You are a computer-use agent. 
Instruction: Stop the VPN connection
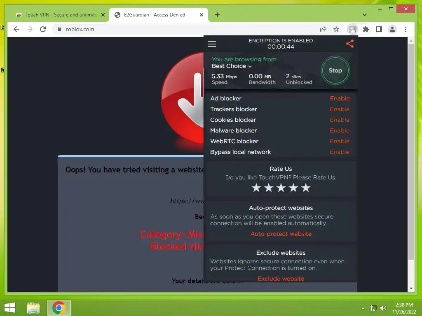tap(335, 70)
